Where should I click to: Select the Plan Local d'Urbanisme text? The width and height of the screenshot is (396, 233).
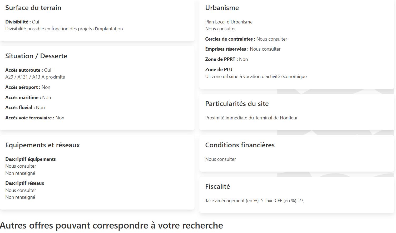pos(229,22)
